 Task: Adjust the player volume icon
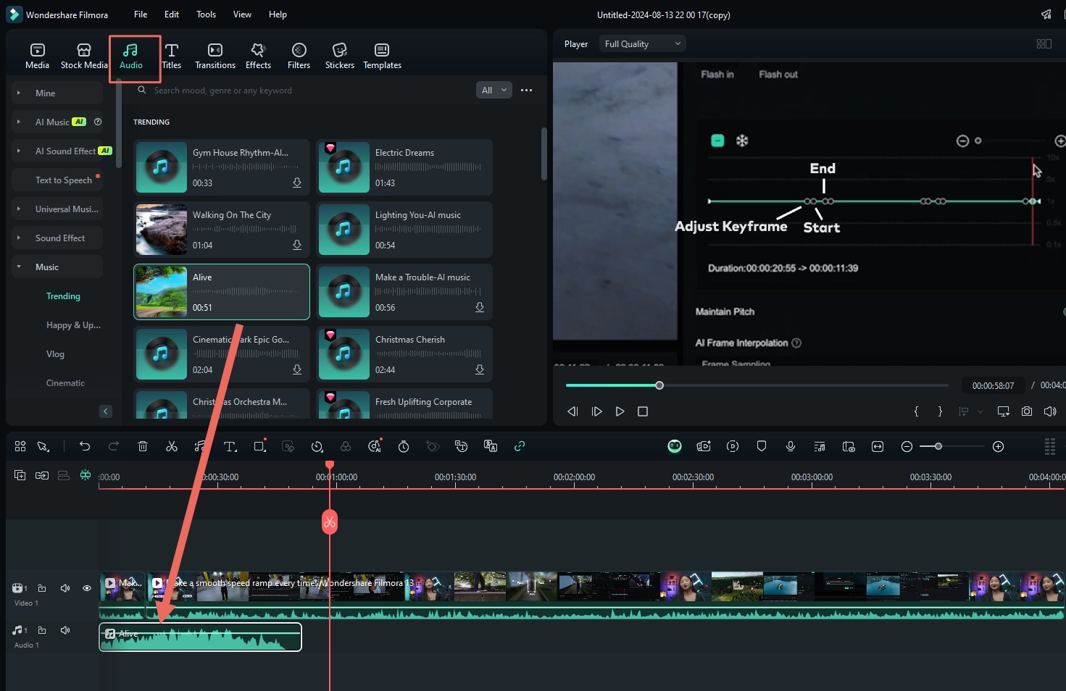(x=1050, y=411)
